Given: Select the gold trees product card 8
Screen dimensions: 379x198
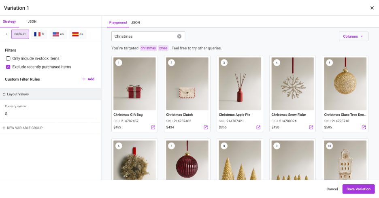Looking at the screenshot, I should click(x=240, y=160).
